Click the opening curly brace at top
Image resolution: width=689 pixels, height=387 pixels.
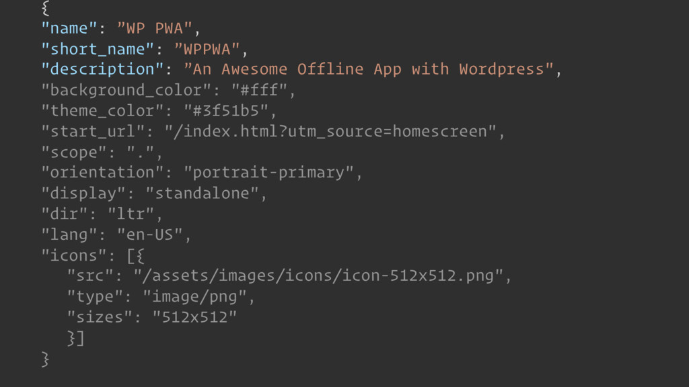pyautogui.click(x=45, y=7)
